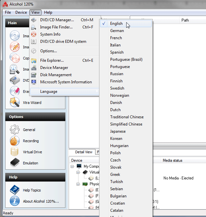Open Xtra Wizard
The height and width of the screenshot is (217, 206).
[x=32, y=103]
